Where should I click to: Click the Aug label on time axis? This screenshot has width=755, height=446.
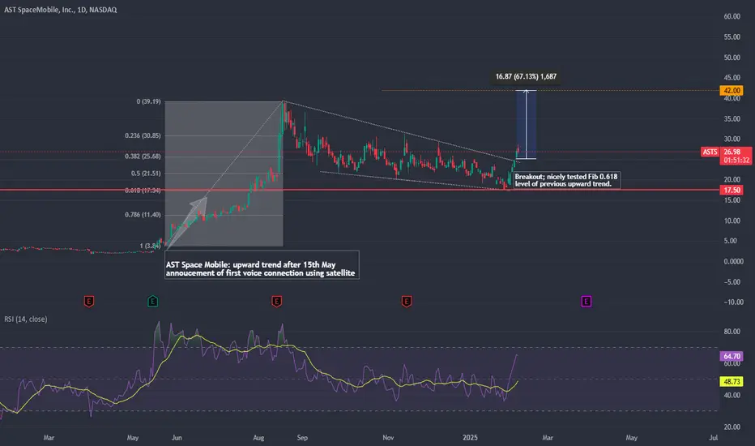point(258,438)
